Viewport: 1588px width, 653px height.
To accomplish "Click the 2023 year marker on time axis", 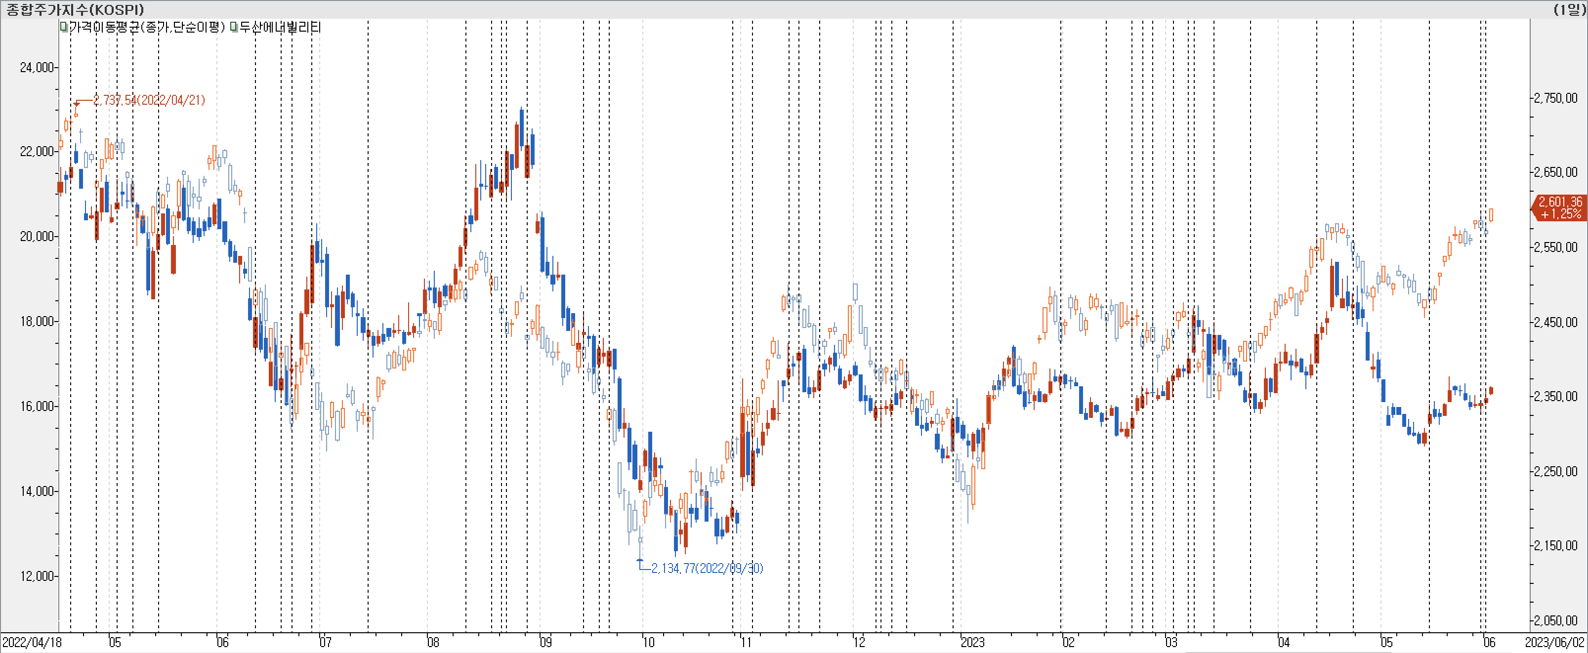I will (x=973, y=643).
